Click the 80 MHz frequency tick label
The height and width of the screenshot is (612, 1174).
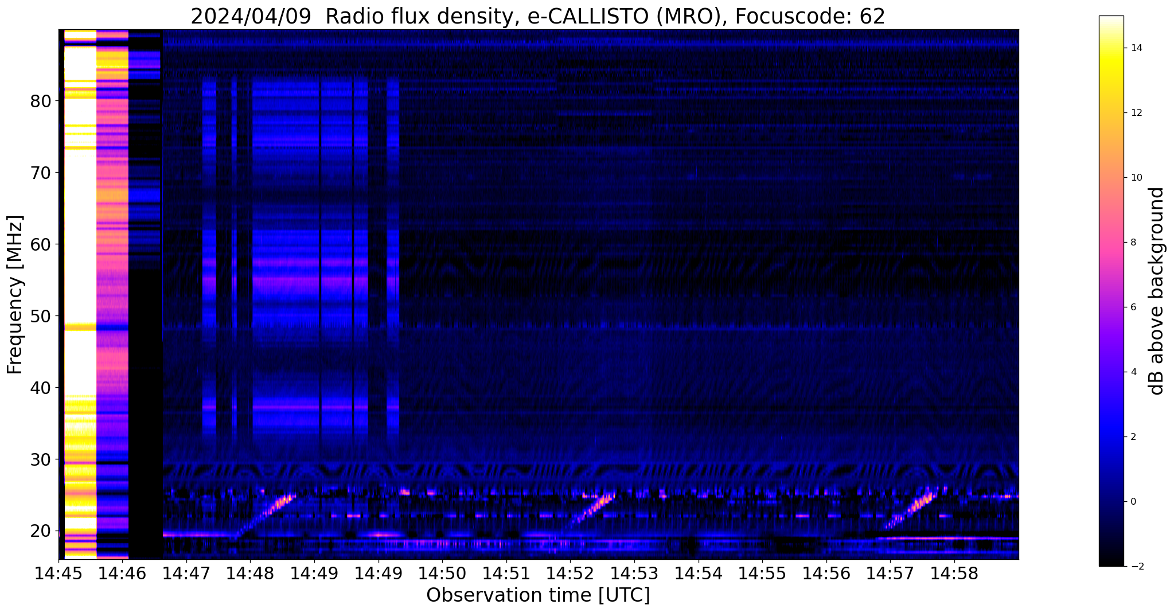41,101
